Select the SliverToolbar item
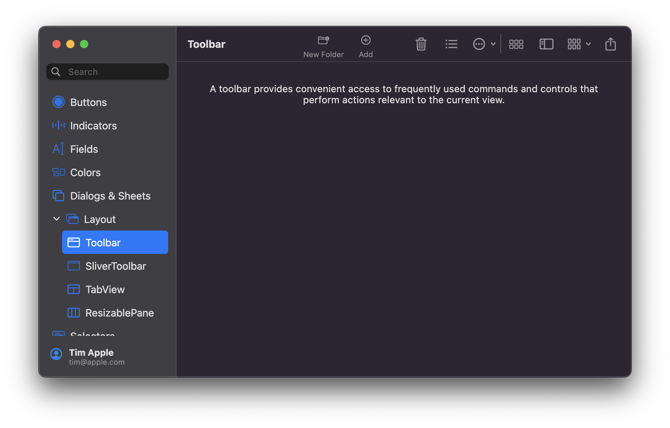The image size is (670, 428). tap(115, 266)
